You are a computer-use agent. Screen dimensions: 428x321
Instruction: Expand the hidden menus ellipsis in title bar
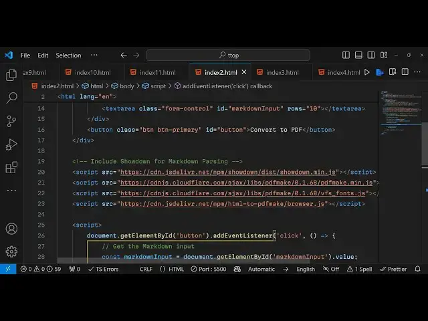[x=94, y=55]
